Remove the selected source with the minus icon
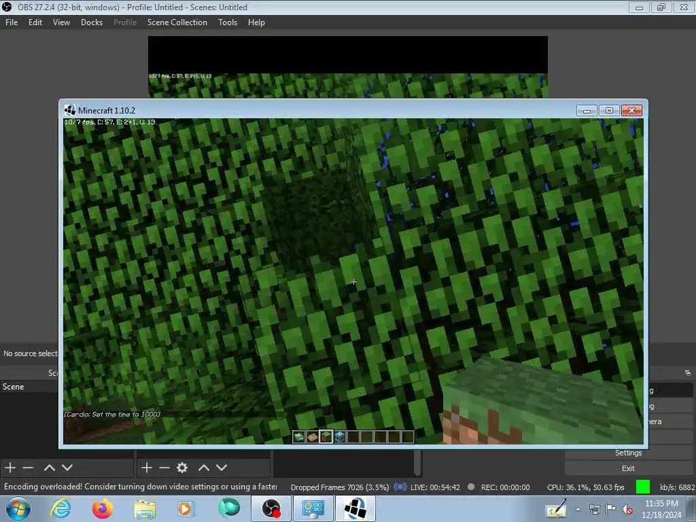The height and width of the screenshot is (522, 696). (164, 468)
